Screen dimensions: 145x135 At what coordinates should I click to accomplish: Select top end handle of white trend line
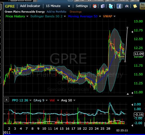coord(127,27)
